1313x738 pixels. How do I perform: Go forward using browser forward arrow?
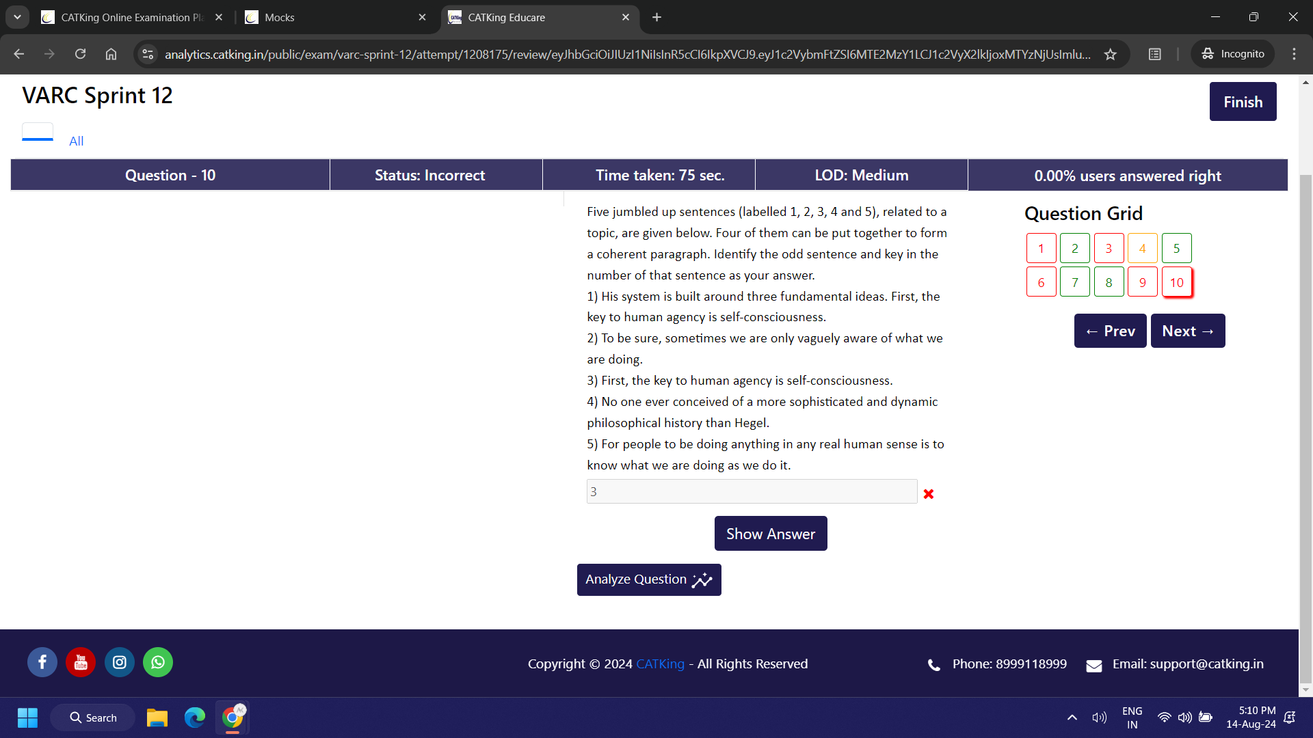tap(49, 54)
